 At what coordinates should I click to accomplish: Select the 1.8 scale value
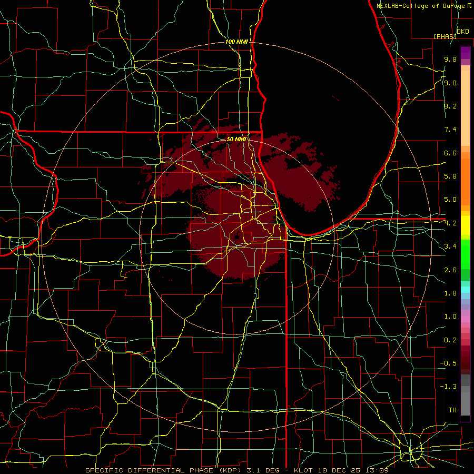[x=450, y=293]
